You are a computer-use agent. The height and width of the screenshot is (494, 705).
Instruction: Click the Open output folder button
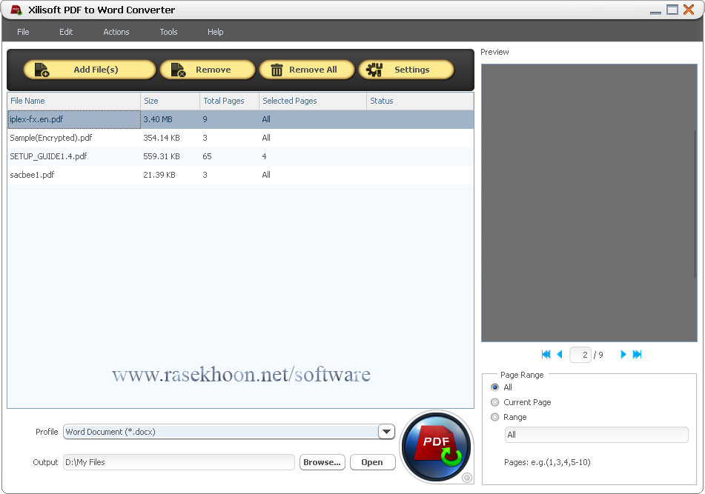(372, 462)
